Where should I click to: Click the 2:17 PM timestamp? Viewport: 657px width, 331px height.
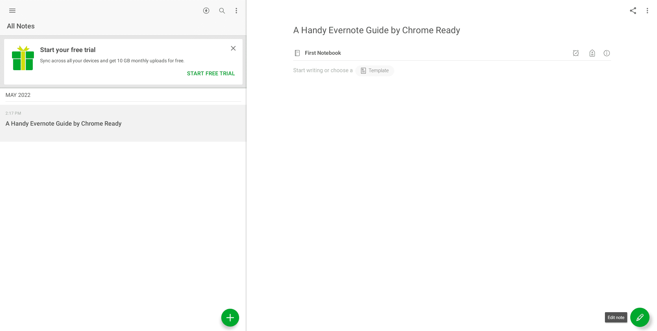pyautogui.click(x=13, y=113)
